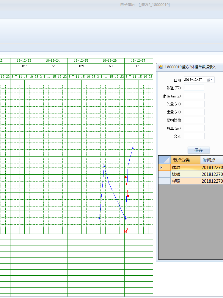
Task: Click the hospital day number 158
Action: [x=53, y=66]
